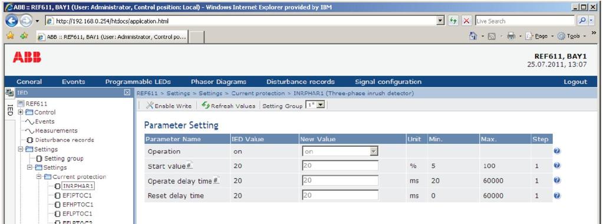Open Disturbance records menu
This screenshot has width=603, height=224.
(x=301, y=81)
